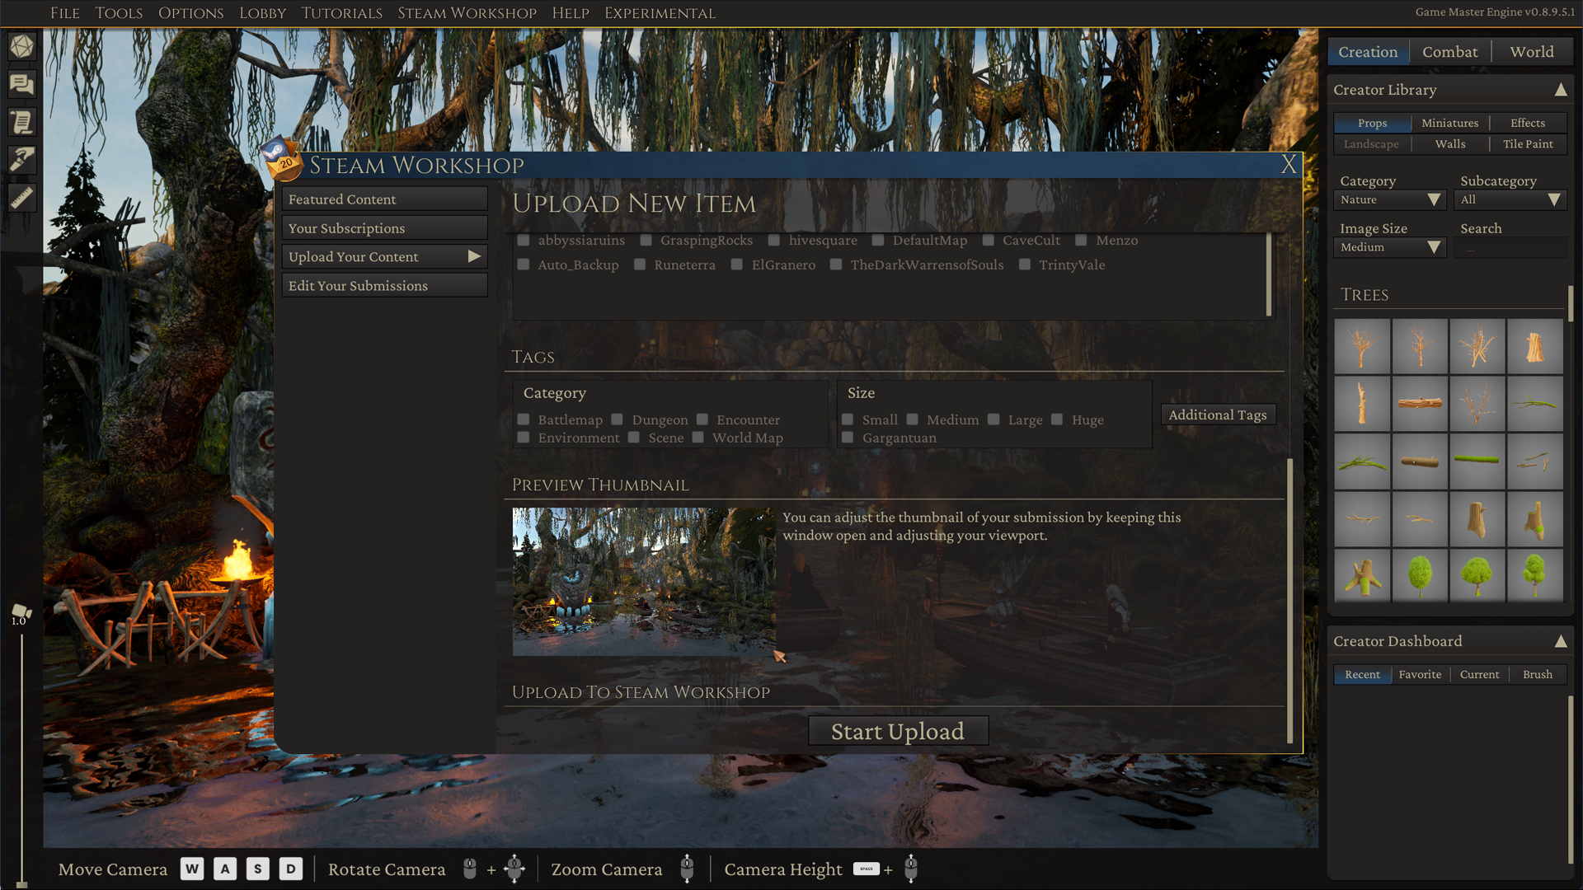Choose the plain tree trunk prop in fourth row
1583x890 pixels.
coord(1477,519)
